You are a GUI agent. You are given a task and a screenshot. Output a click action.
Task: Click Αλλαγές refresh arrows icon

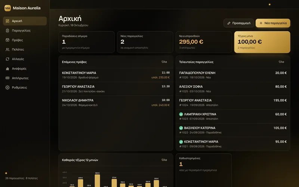click(7, 59)
